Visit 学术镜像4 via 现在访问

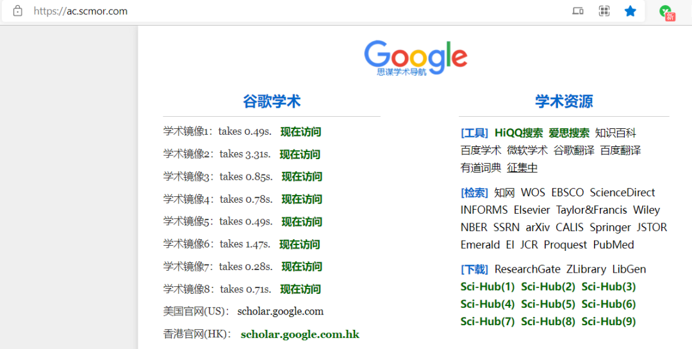[x=302, y=200]
